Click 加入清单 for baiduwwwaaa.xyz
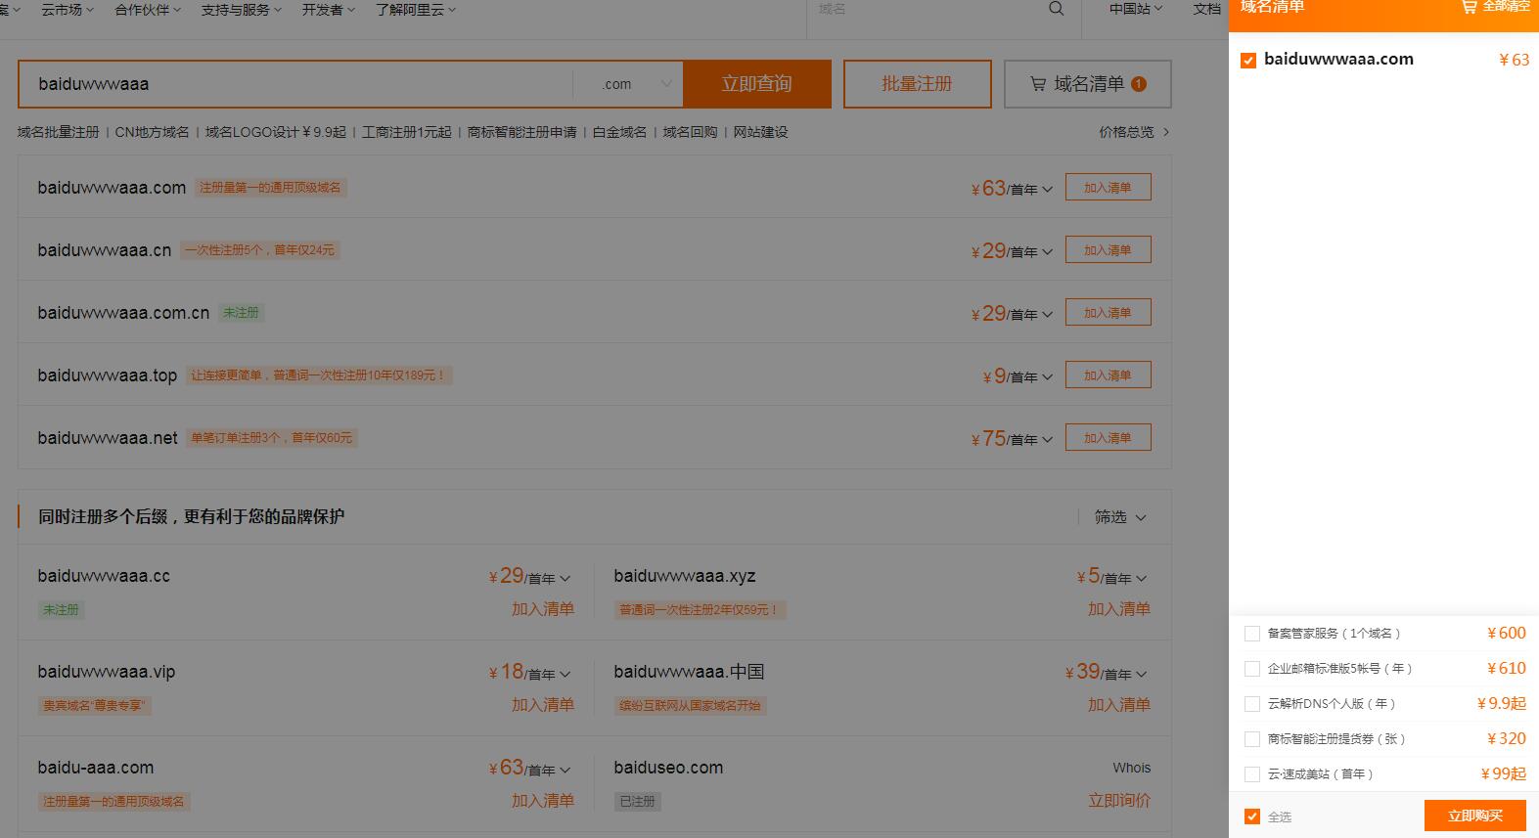 pos(1119,609)
